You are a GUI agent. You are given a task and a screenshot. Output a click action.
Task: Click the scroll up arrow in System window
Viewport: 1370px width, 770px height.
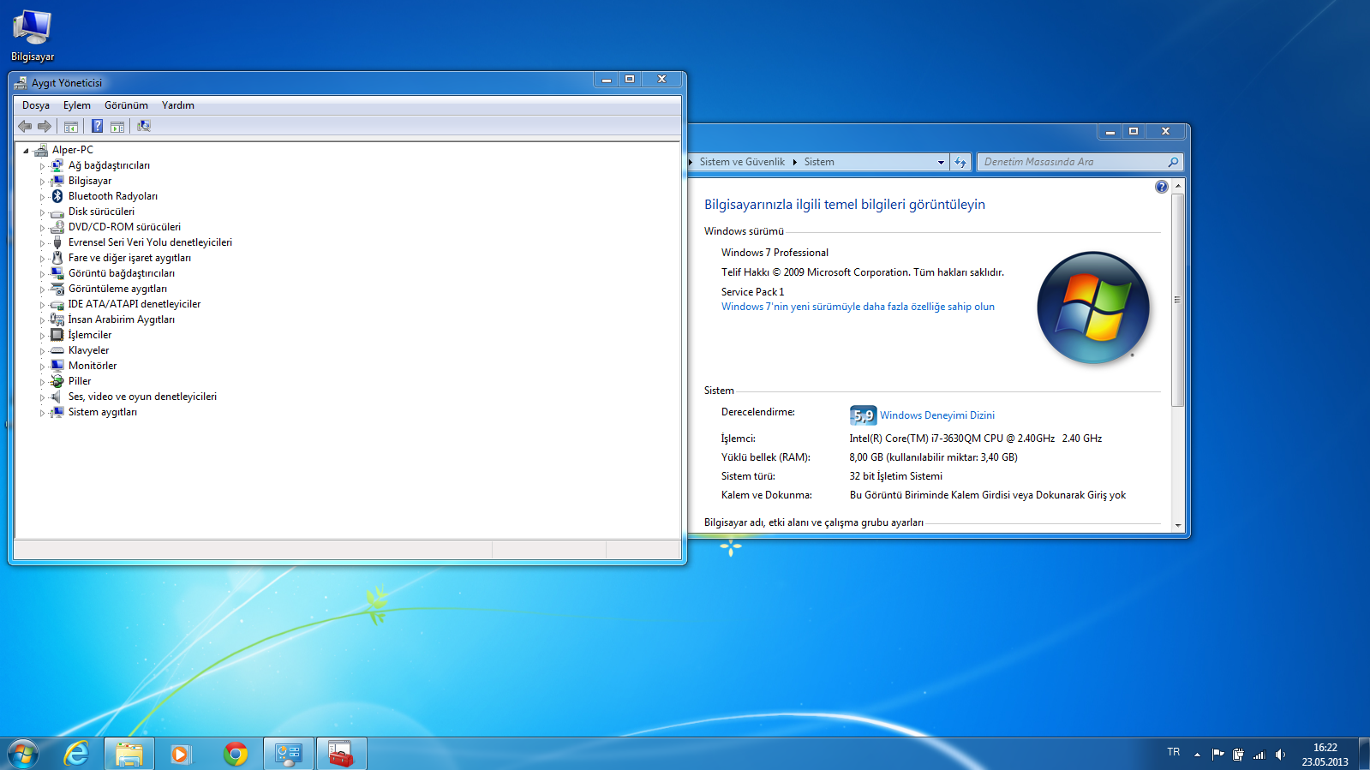click(x=1178, y=186)
